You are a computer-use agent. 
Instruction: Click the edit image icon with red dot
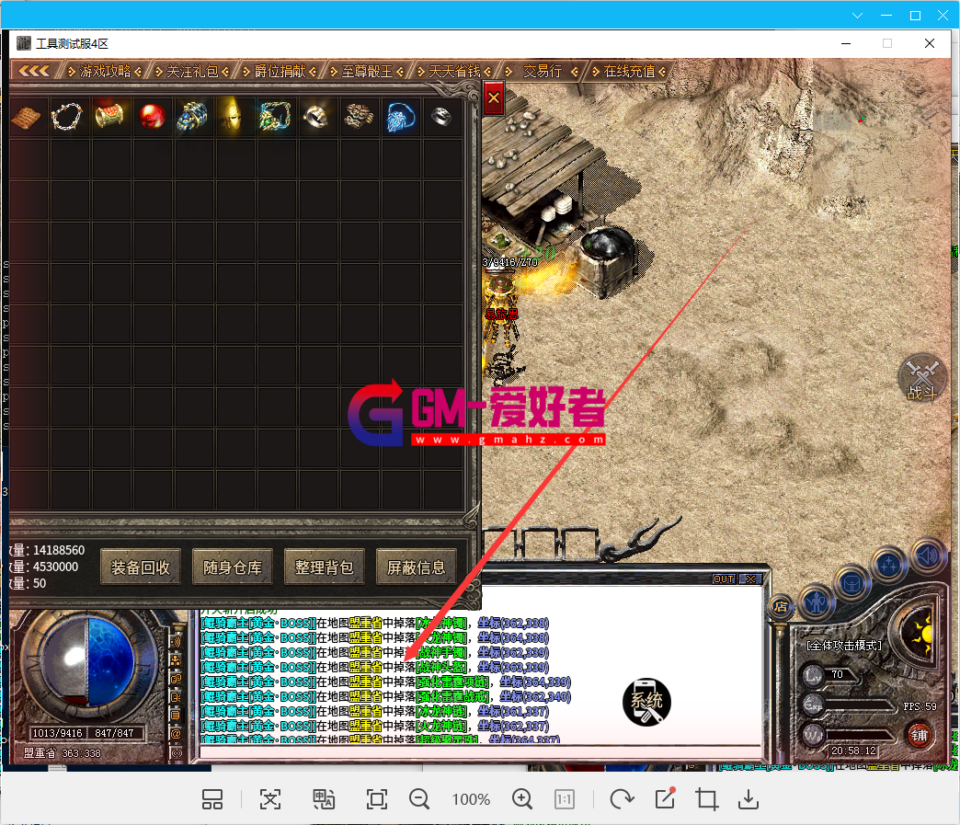coord(665,798)
